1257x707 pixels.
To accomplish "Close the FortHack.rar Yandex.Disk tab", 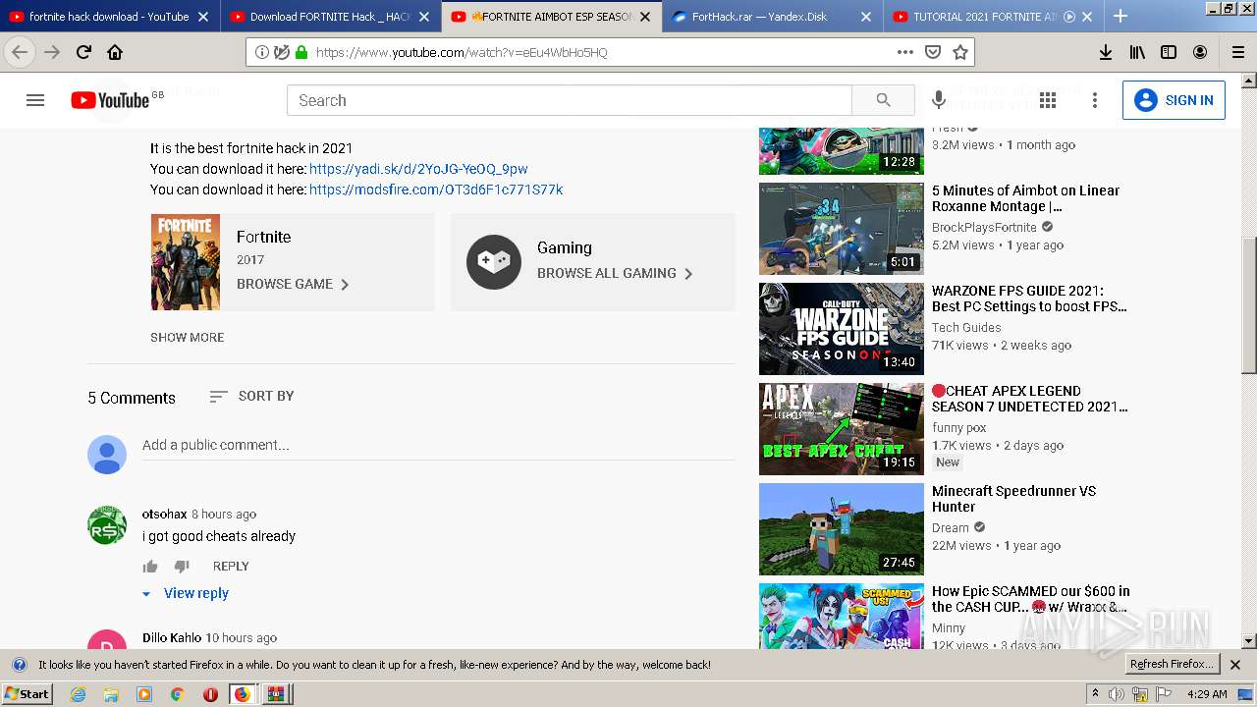I will 865,16.
